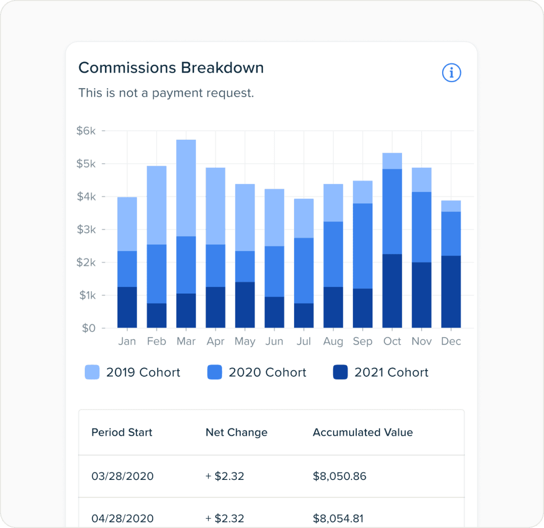Image resolution: width=544 pixels, height=528 pixels.
Task: Click the $0 axis label
Action: click(x=88, y=328)
